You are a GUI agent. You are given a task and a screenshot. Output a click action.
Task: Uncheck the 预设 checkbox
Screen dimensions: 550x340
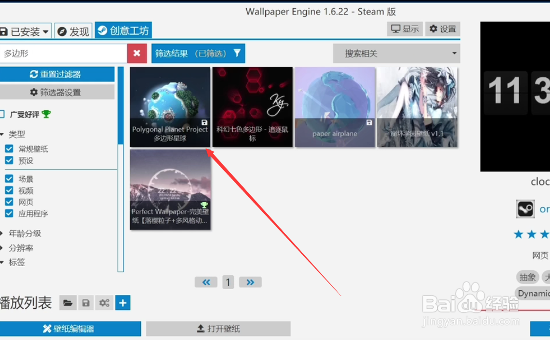click(9, 161)
